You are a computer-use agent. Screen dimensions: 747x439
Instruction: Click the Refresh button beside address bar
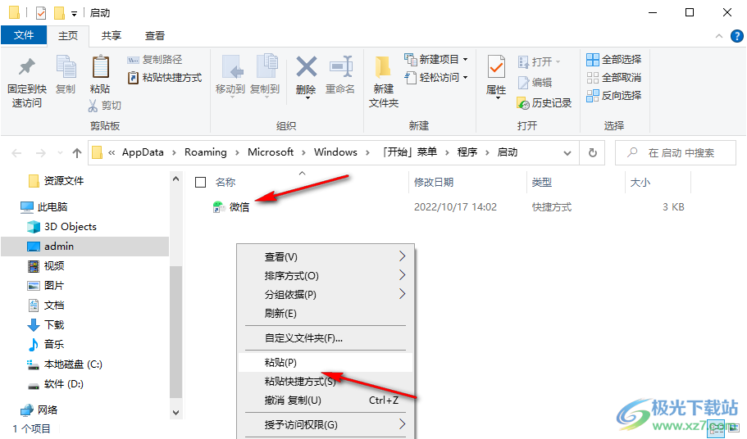pyautogui.click(x=592, y=152)
